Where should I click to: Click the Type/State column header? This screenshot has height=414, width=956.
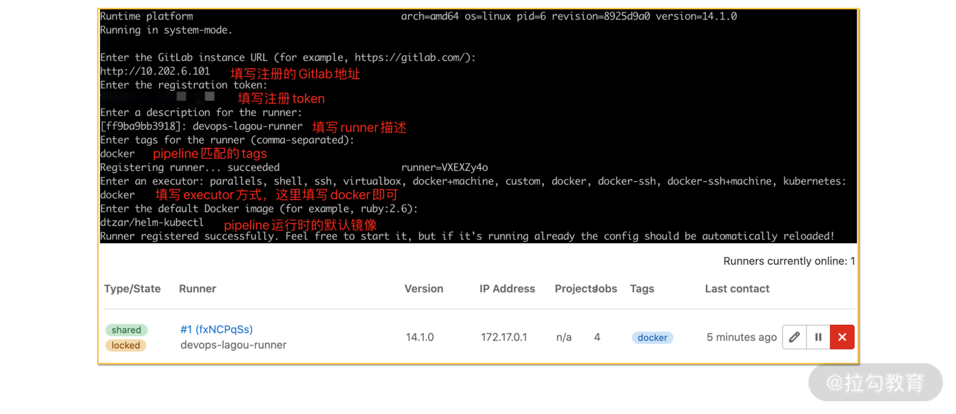click(132, 289)
